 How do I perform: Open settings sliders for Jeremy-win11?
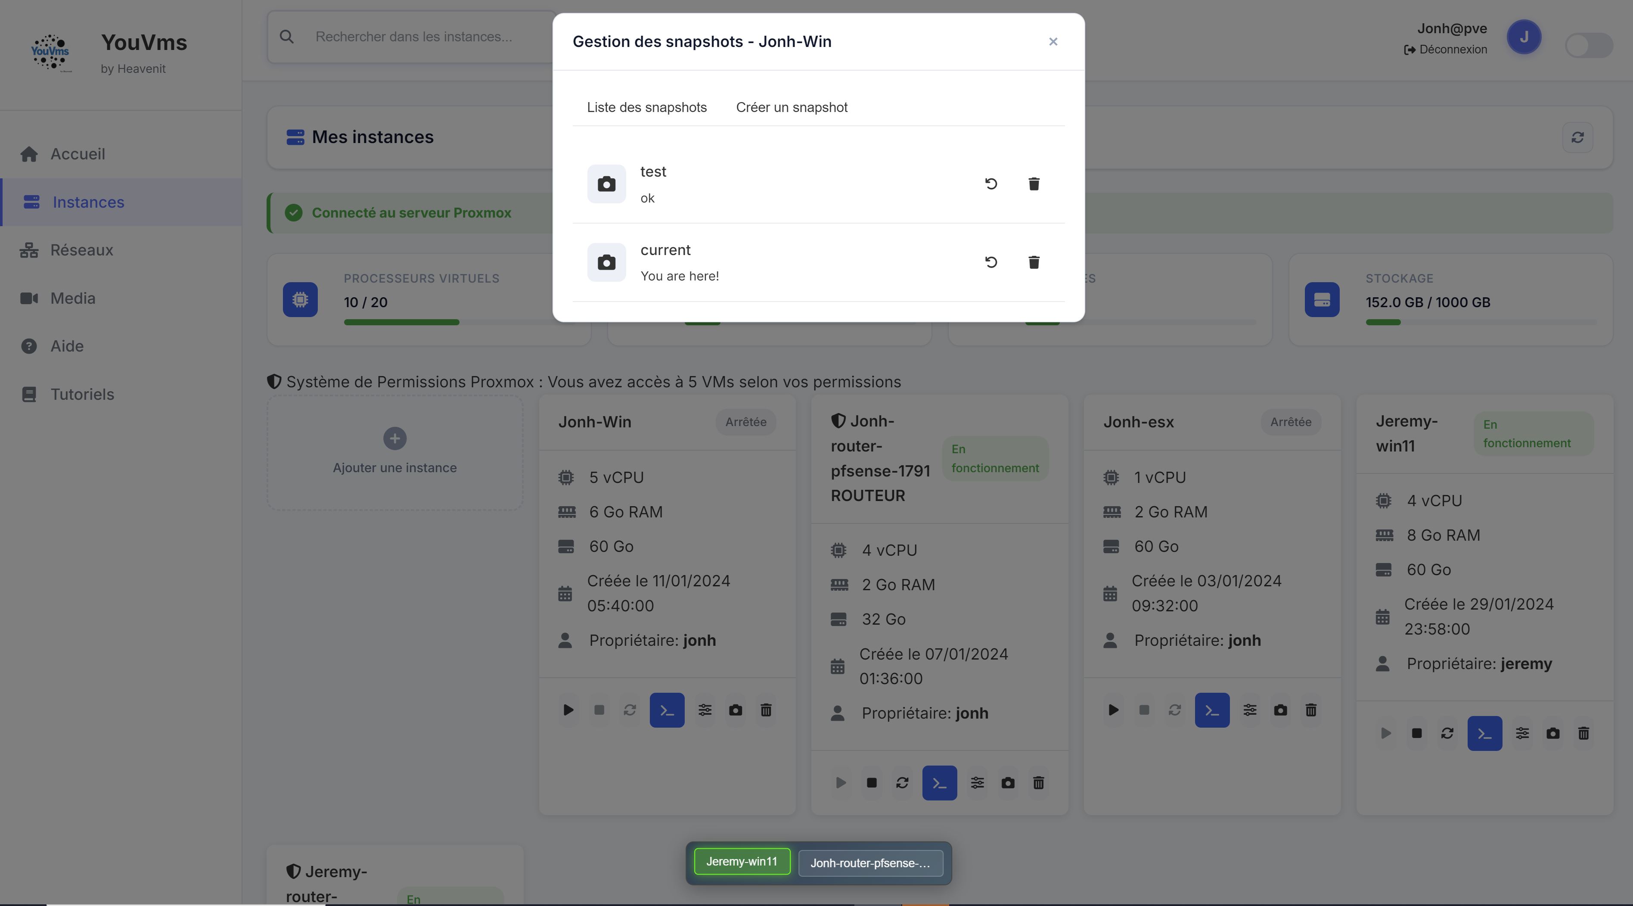click(x=1523, y=734)
